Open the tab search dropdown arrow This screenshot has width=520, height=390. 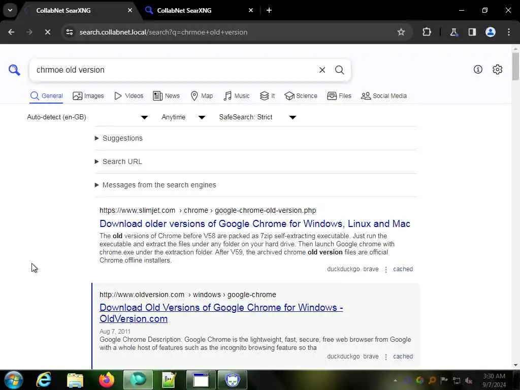(x=10, y=10)
